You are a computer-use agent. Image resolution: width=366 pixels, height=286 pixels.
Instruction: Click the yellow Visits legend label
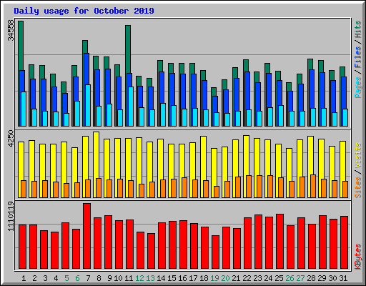click(358, 156)
